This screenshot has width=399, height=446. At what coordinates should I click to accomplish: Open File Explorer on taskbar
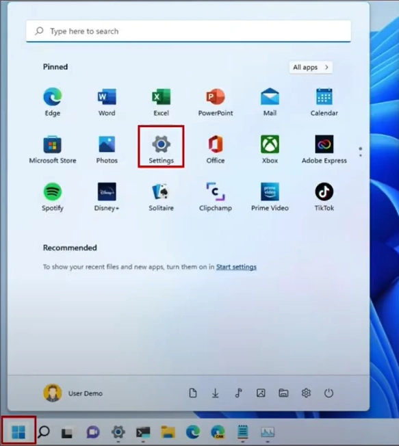[168, 432]
